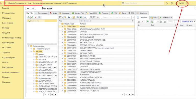Collapse the 00000121029 Магазин root row
The width and height of the screenshot is (196, 99).
60,24
